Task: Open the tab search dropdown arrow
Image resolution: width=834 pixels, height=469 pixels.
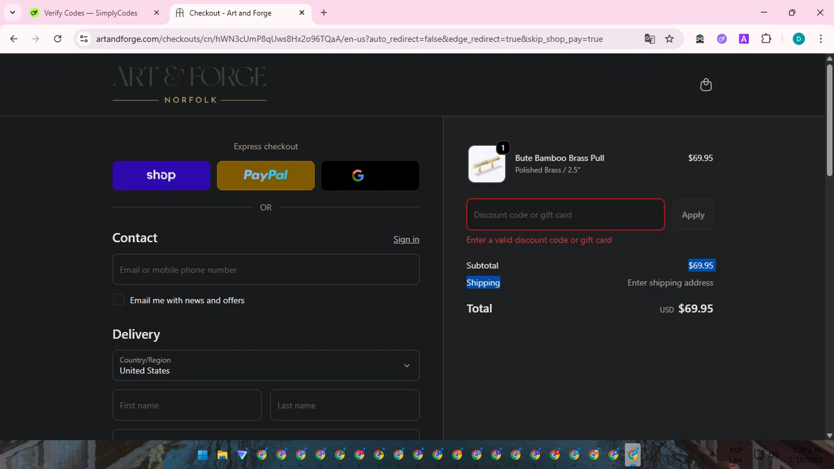Action: pos(12,13)
